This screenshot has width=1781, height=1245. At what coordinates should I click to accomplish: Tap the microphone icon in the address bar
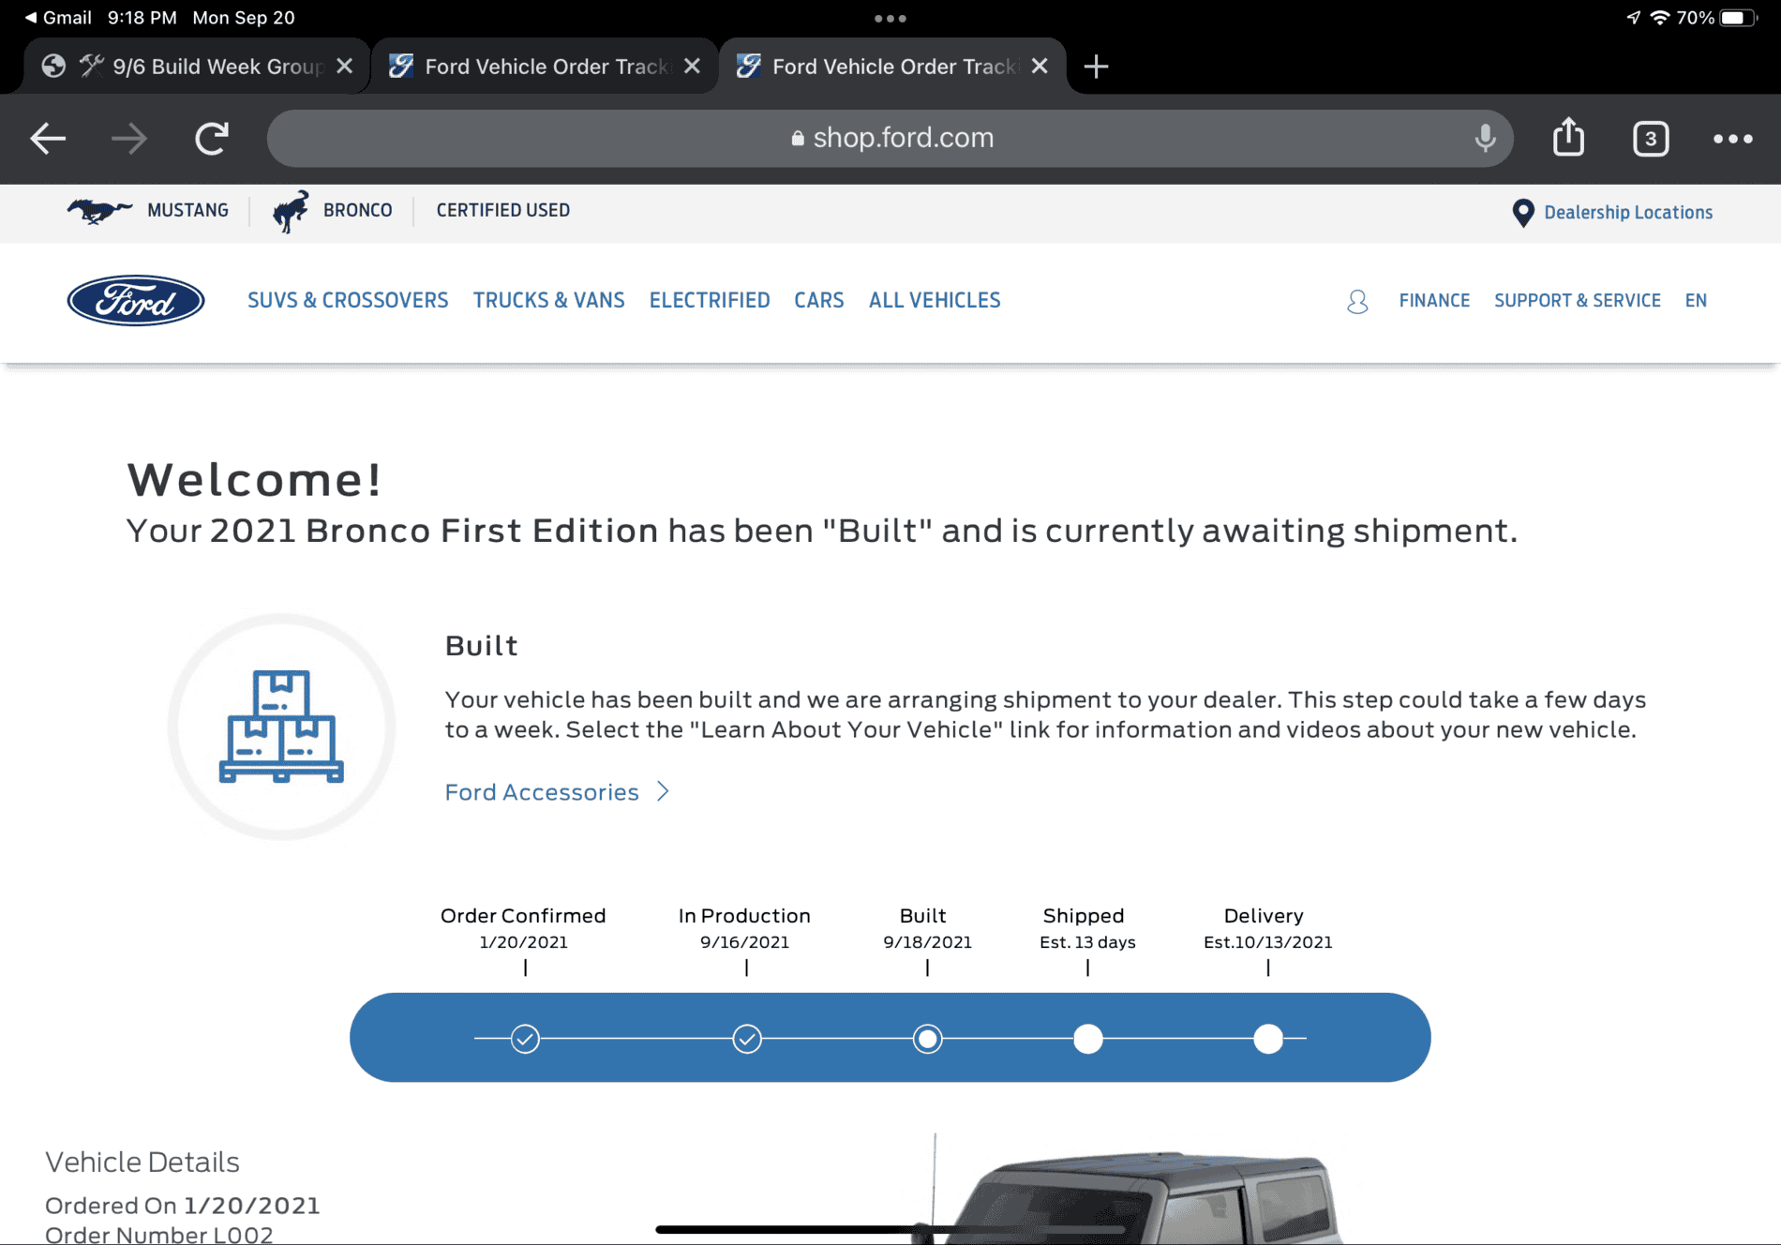tap(1485, 138)
